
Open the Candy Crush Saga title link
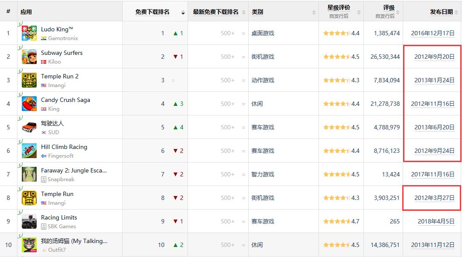[65, 100]
